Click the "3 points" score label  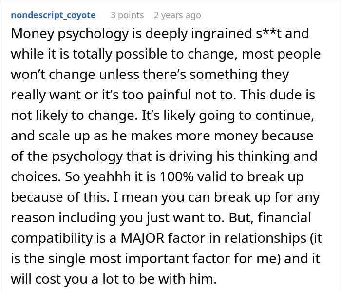(x=127, y=15)
